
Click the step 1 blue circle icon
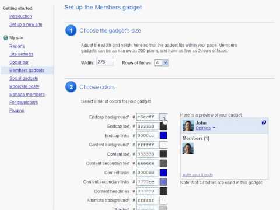click(x=71, y=30)
